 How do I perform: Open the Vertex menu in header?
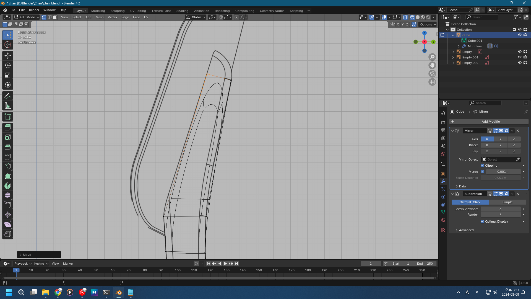click(x=113, y=17)
